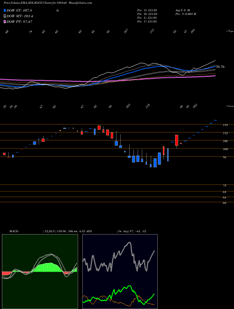Click the blue DOW ST legend square
The height and width of the screenshot is (309, 234).
[x=5, y=10]
